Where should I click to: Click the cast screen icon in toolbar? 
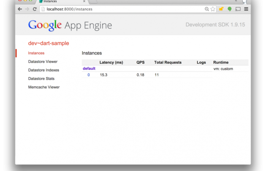click(x=238, y=9)
